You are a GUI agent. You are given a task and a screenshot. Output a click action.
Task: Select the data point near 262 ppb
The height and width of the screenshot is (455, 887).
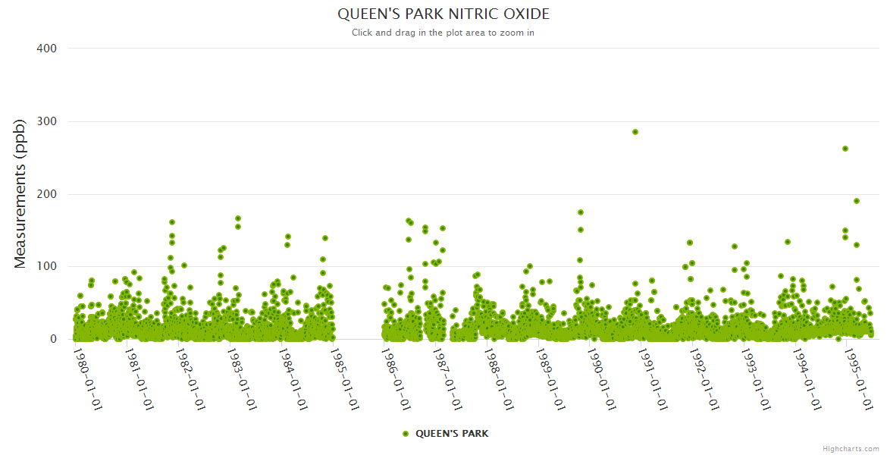[x=845, y=149]
